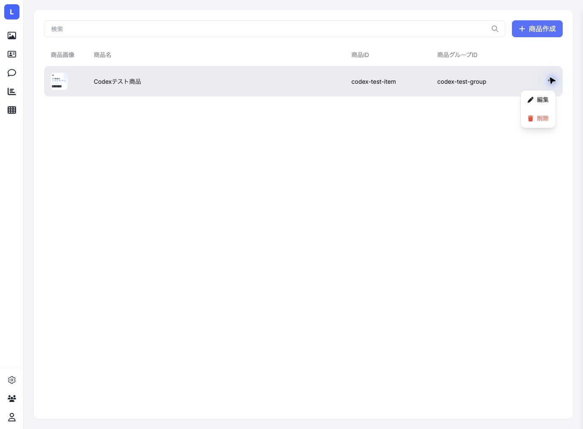
Task: Select 削除 from the row menu
Action: point(538,118)
